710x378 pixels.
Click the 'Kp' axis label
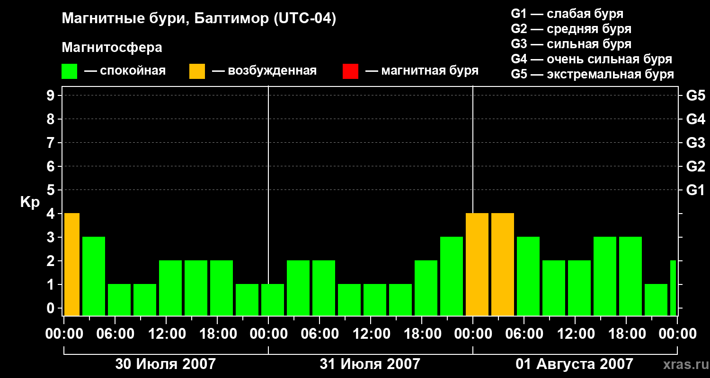(30, 202)
